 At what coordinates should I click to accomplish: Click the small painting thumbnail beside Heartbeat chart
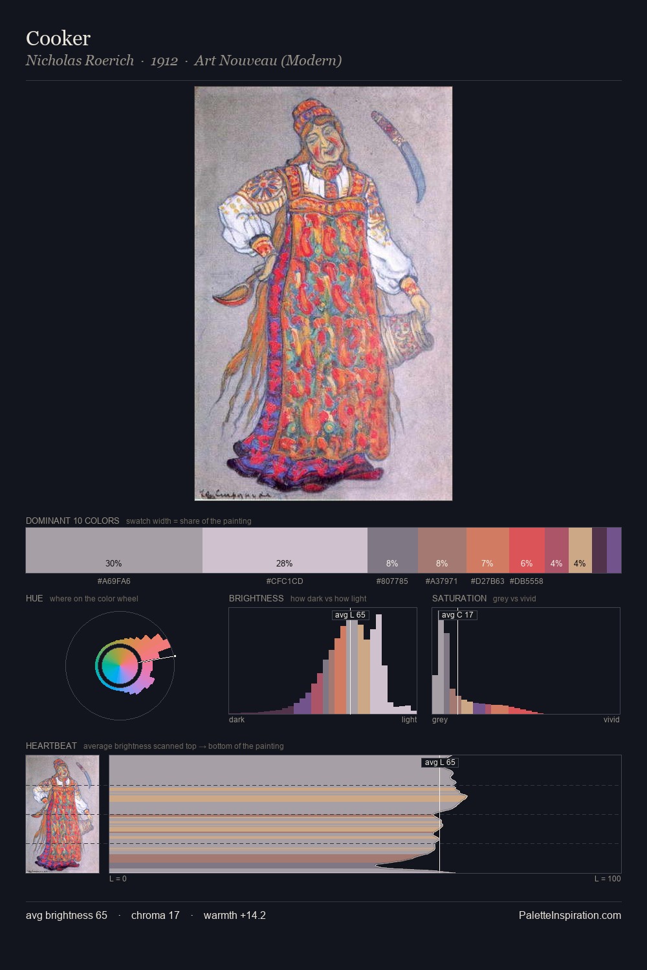pyautogui.click(x=63, y=814)
